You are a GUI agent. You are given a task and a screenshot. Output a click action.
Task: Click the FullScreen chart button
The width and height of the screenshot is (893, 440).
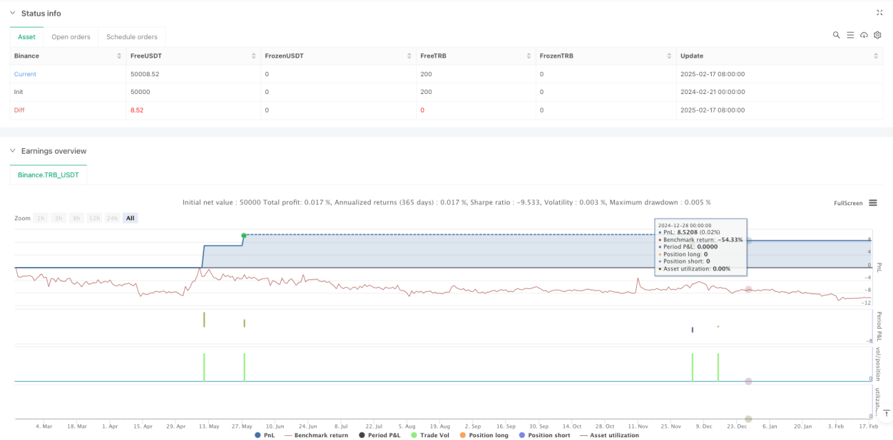click(848, 202)
